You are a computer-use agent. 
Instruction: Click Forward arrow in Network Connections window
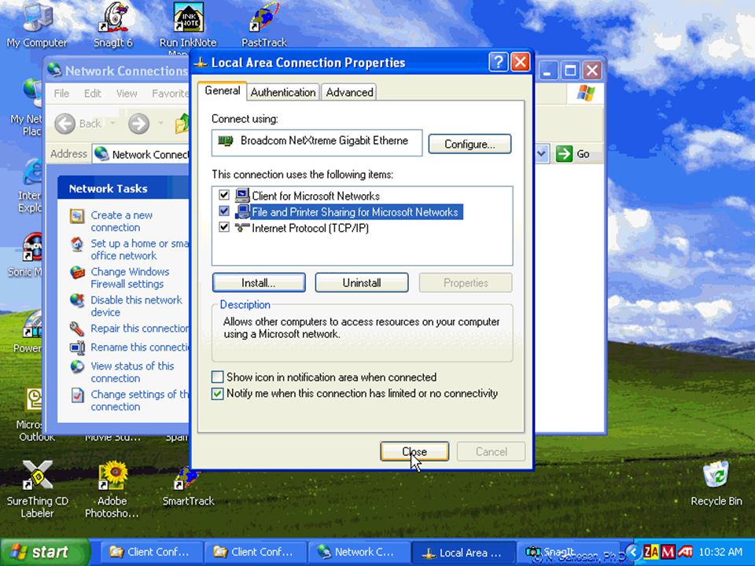(138, 123)
